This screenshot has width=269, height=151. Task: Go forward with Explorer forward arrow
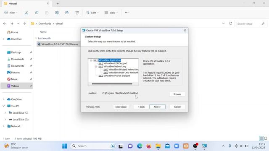tap(12, 23)
